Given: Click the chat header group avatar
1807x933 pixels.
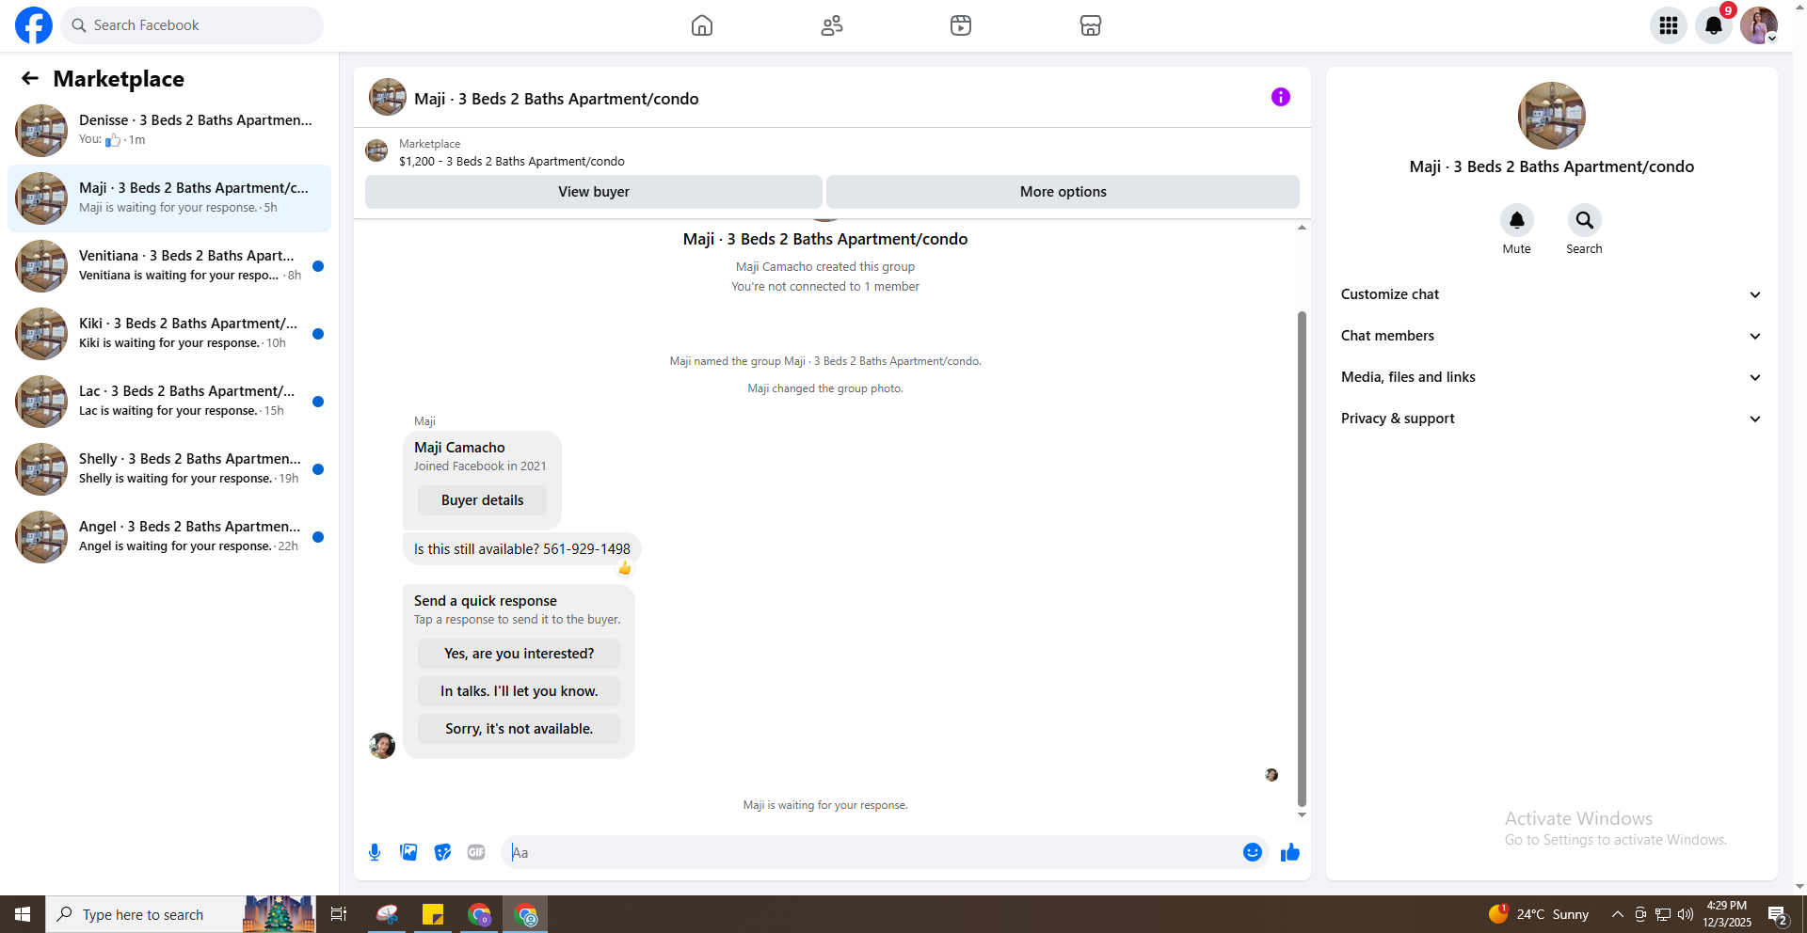Looking at the screenshot, I should coord(388,97).
